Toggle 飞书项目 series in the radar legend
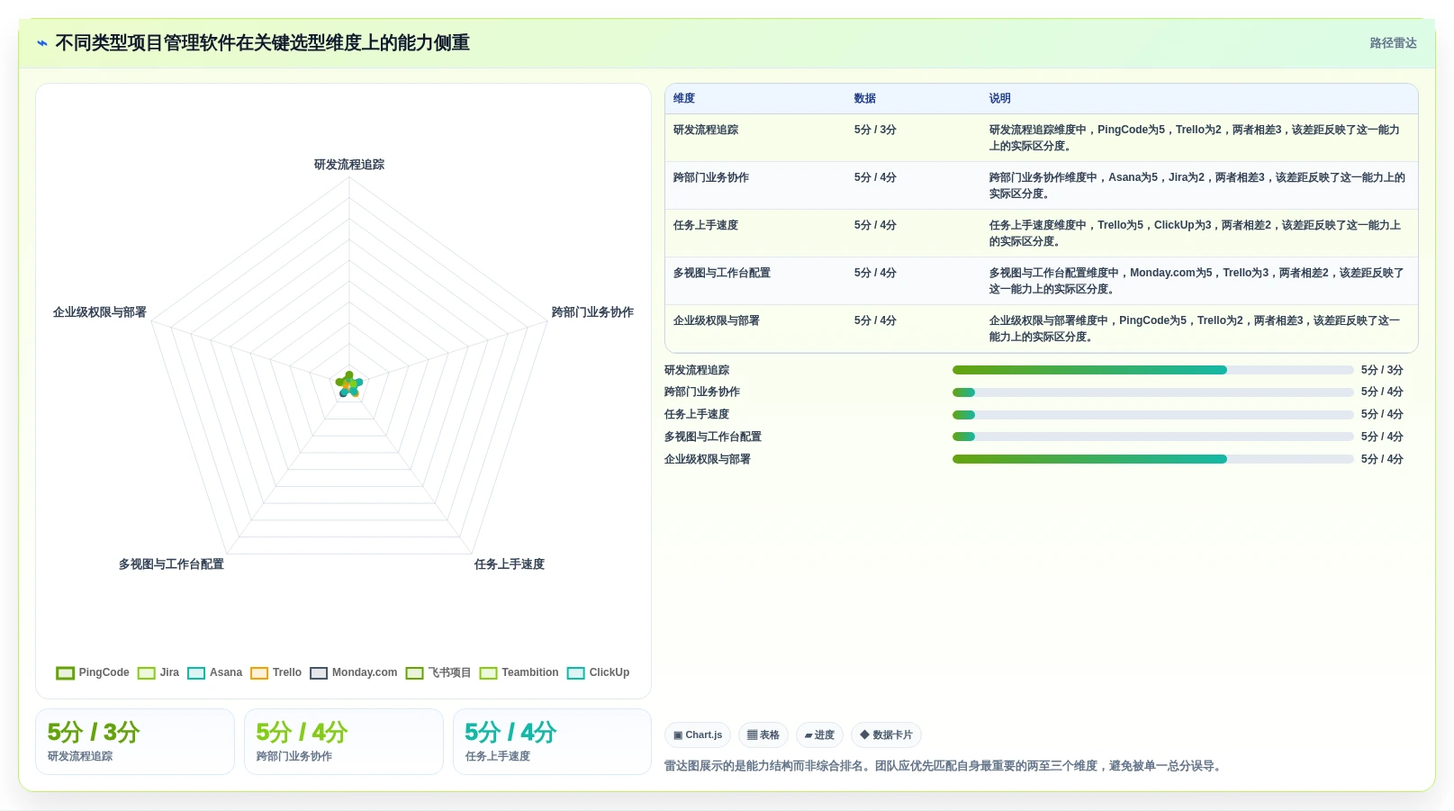Image resolution: width=1454 pixels, height=811 pixels. (x=438, y=672)
